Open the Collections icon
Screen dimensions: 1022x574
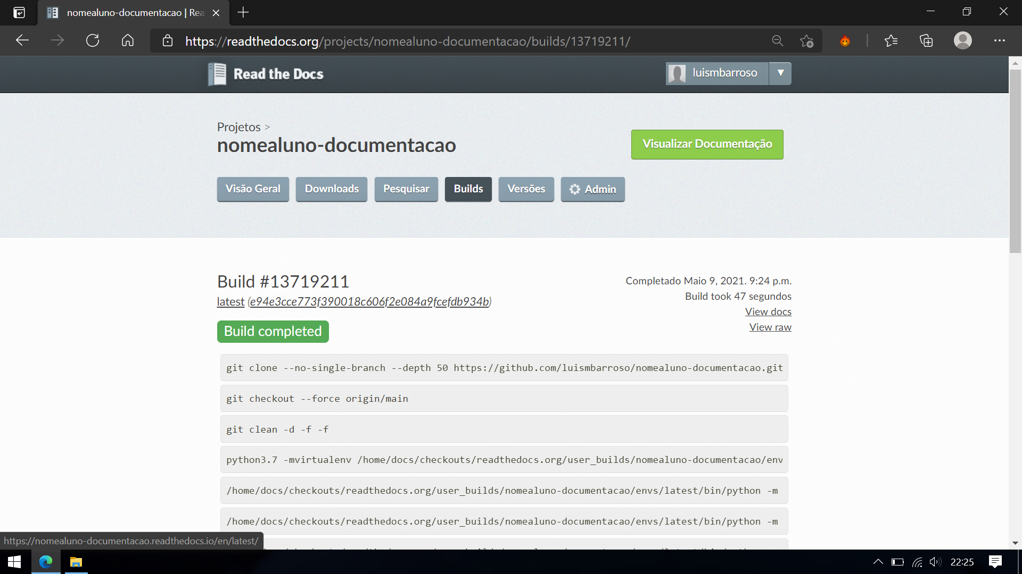(x=926, y=40)
